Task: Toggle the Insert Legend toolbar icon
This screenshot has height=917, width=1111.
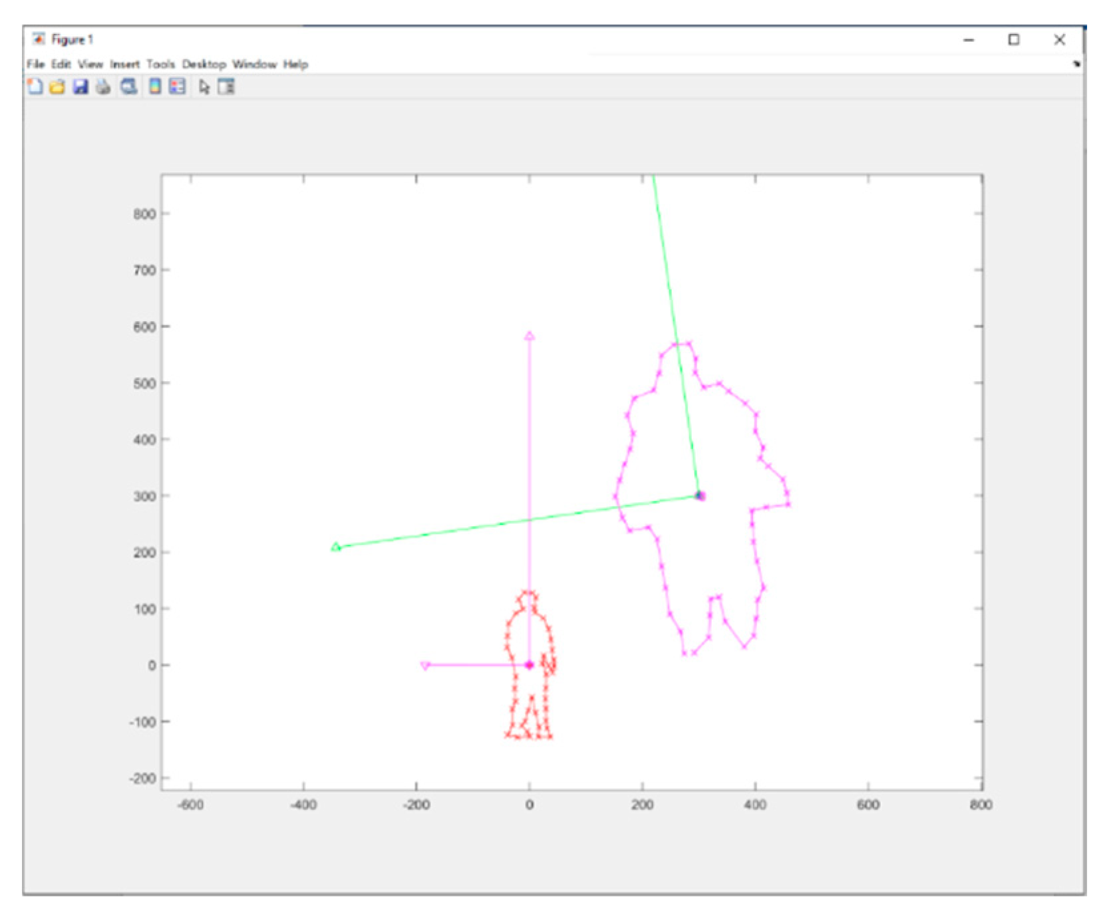Action: tap(178, 86)
